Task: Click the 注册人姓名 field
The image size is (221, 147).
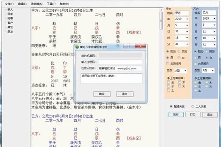Action: pyautogui.click(x=120, y=69)
